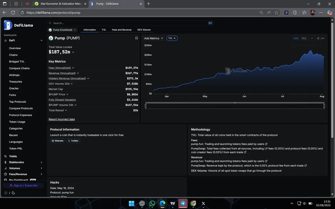Open the browser profile avatar
The height and width of the screenshot is (209, 335).
pos(313,13)
